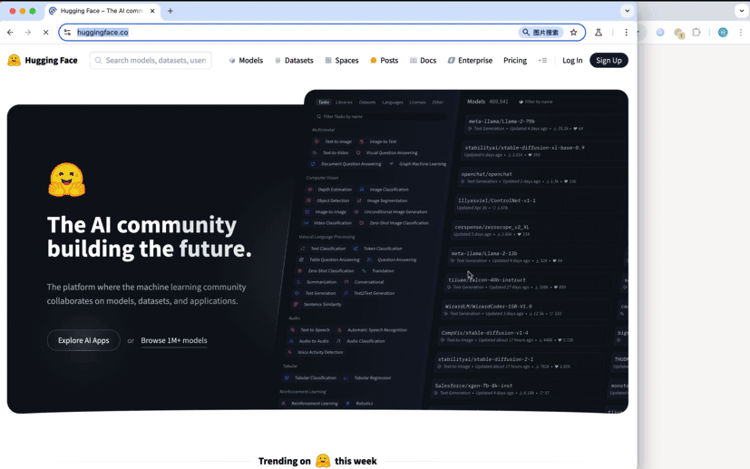This screenshot has height=469, width=750.
Task: Click 'The AI community building the future.' headline
Action: (x=150, y=237)
